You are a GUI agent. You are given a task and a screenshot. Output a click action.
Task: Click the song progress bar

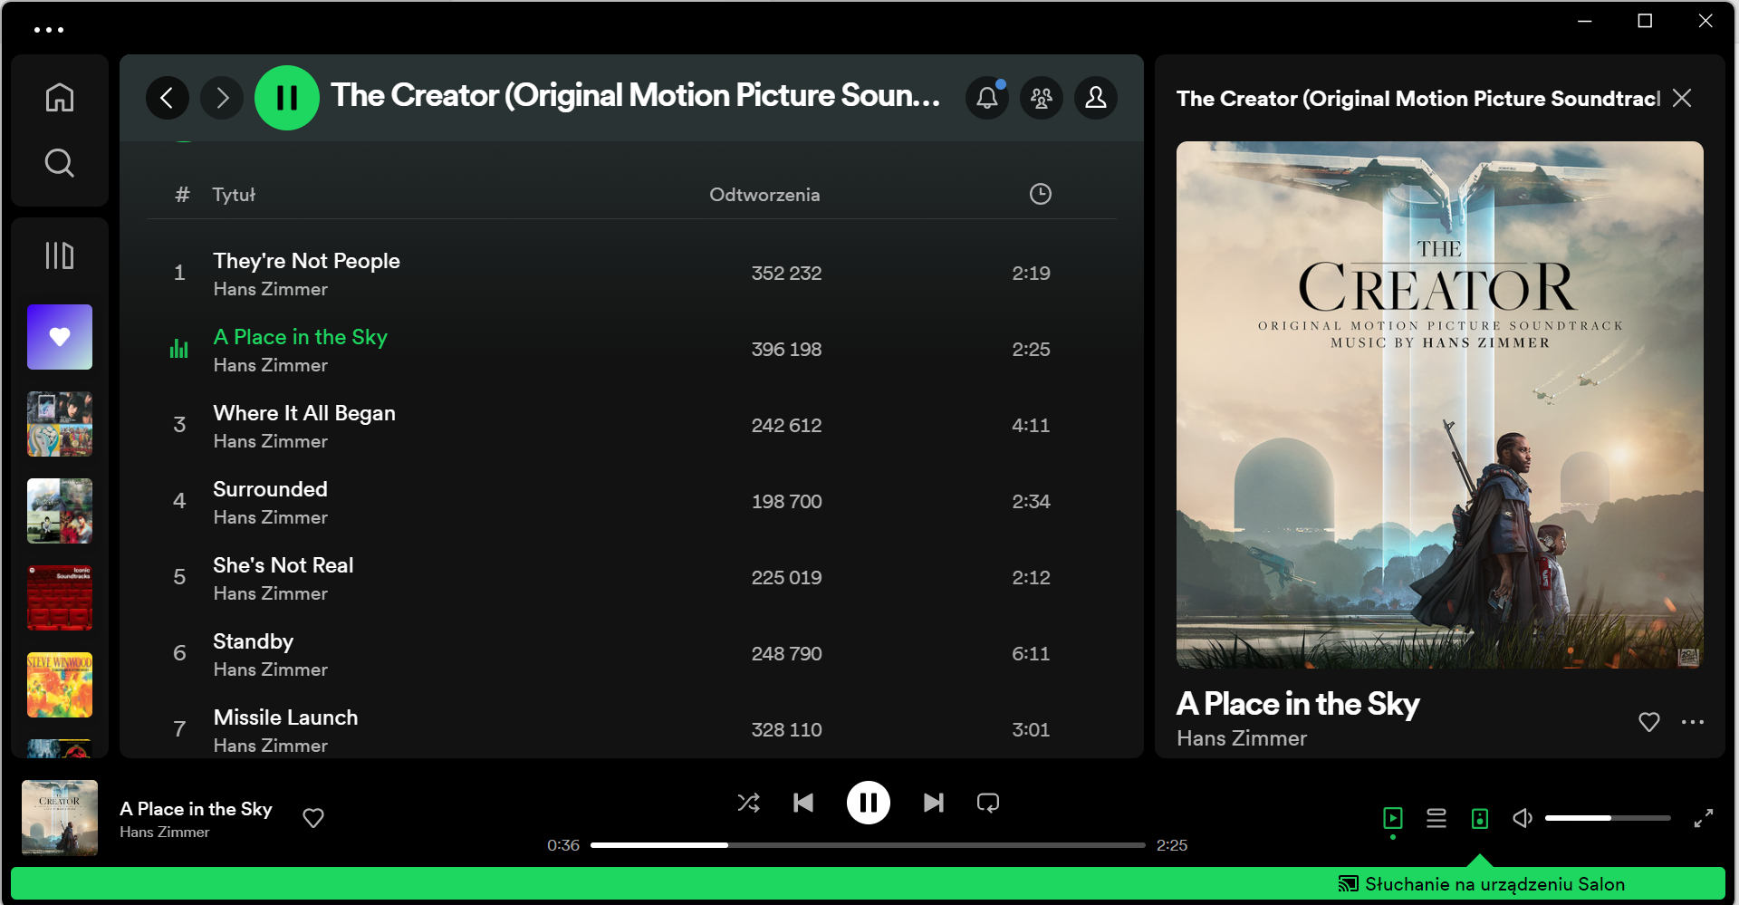tap(868, 845)
